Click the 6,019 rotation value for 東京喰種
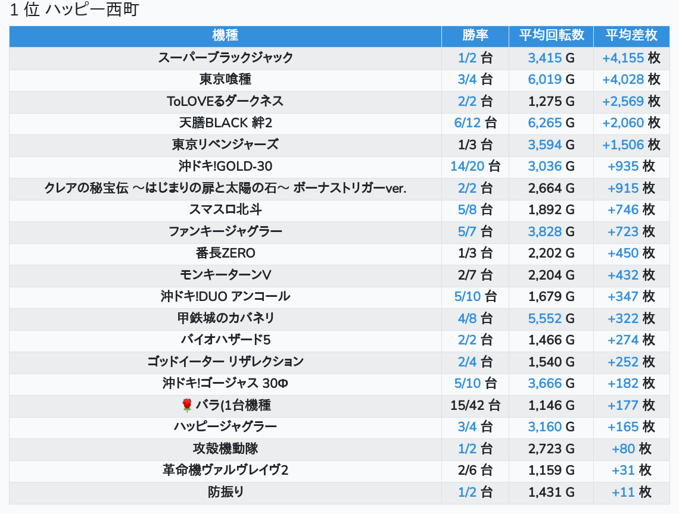The height and width of the screenshot is (514, 679). coord(544,80)
